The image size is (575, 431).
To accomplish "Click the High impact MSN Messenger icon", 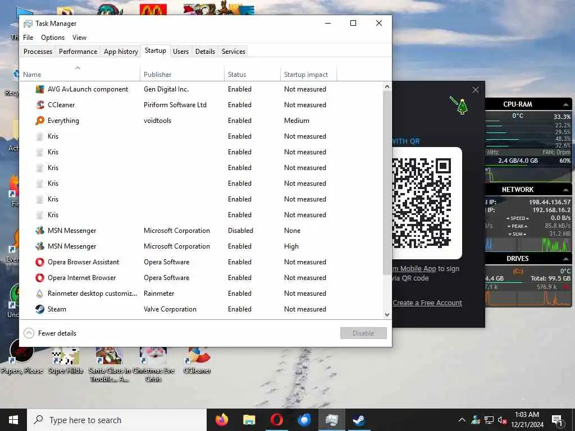I will 40,246.
